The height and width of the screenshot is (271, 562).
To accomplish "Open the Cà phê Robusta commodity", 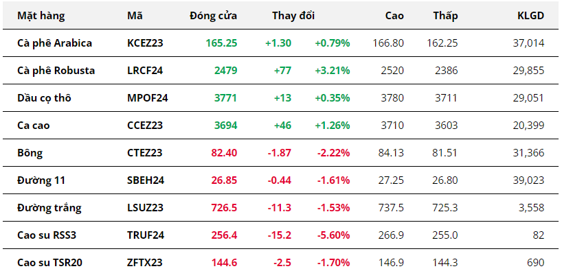I will click(x=56, y=71).
